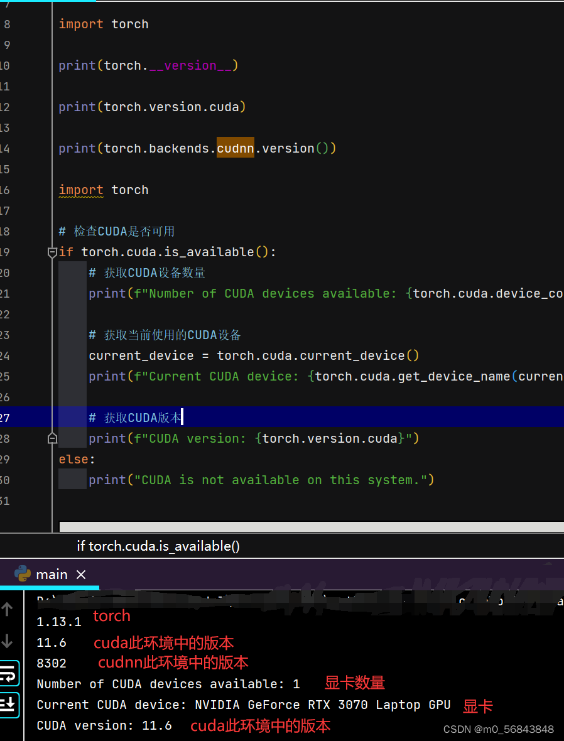Click the 'current_device = torch.cuda.current_device()' line

pos(254,355)
